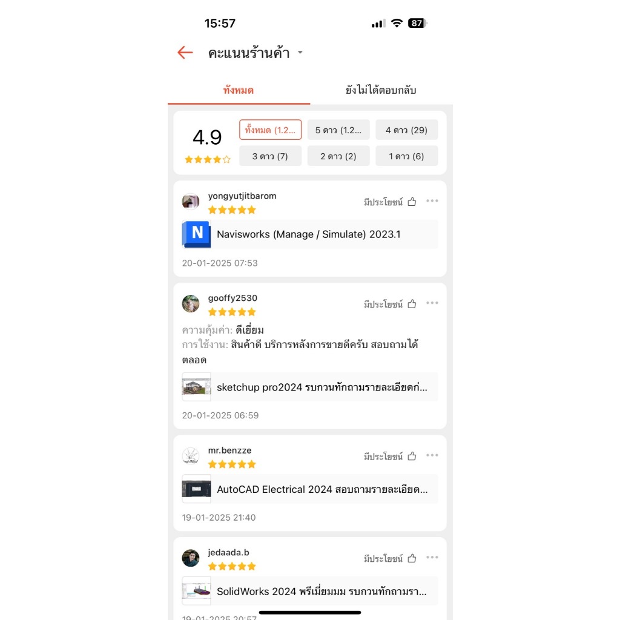Open three-dot menu on mr.benzze's review
The width and height of the screenshot is (620, 620).
point(432,455)
